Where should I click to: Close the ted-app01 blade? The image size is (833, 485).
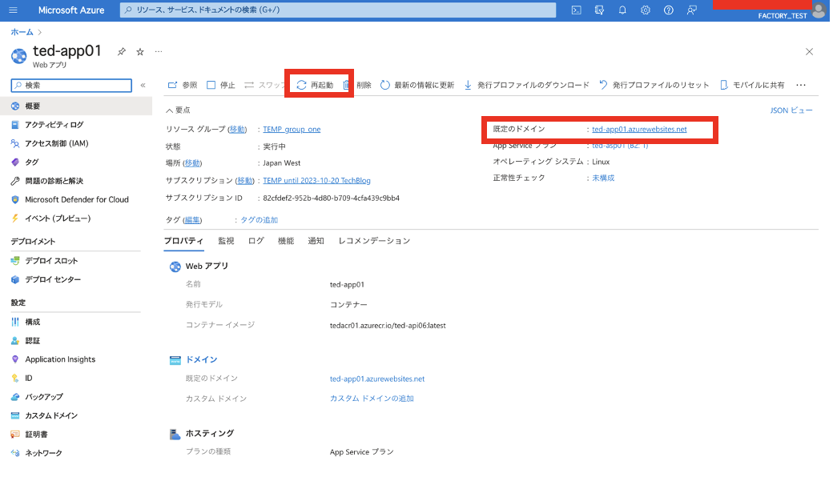809,51
